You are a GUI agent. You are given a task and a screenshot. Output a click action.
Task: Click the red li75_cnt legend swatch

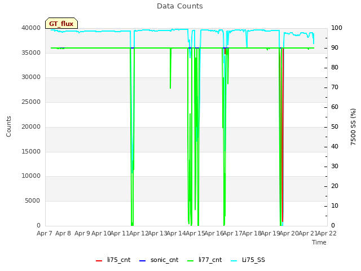coord(99,261)
